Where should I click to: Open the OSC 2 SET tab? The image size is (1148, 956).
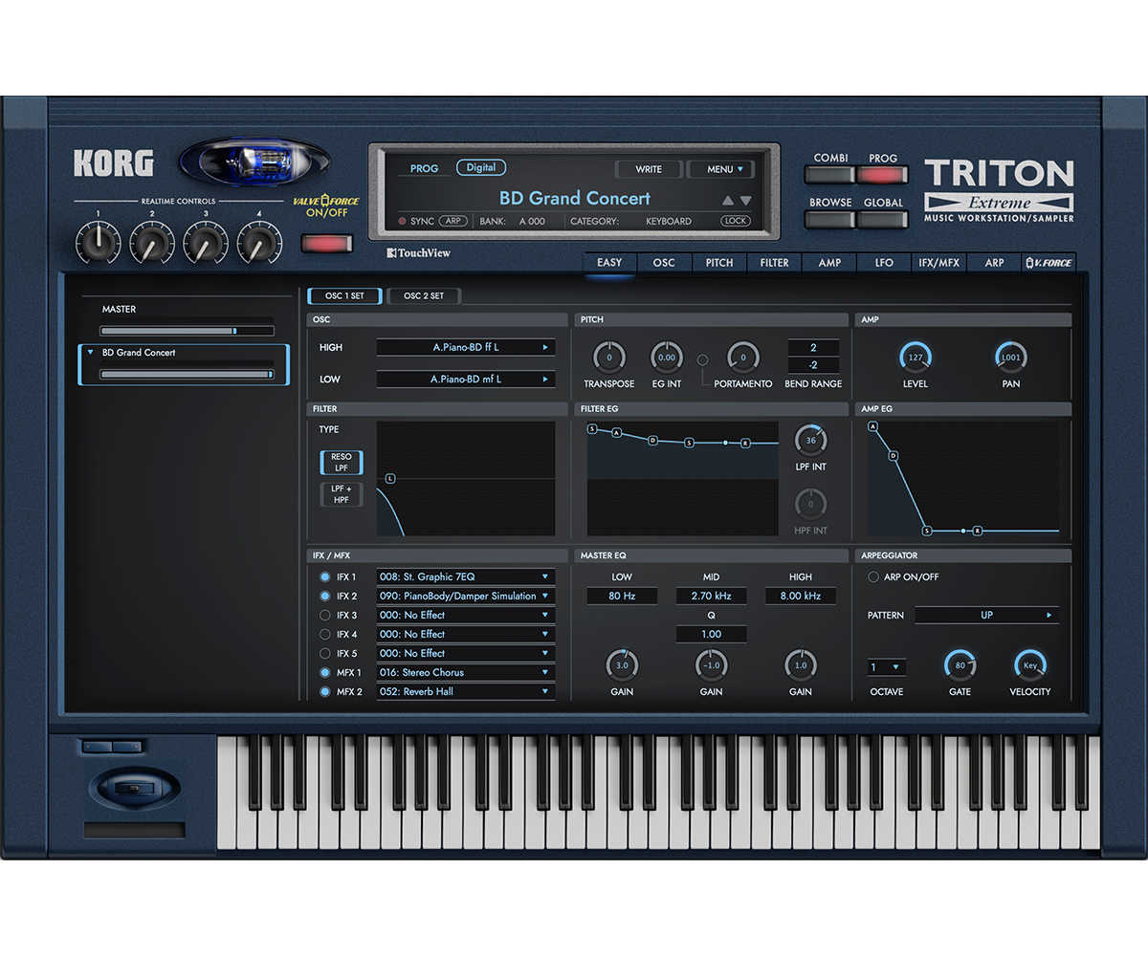pos(424,295)
